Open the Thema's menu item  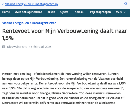pos(78,12)
